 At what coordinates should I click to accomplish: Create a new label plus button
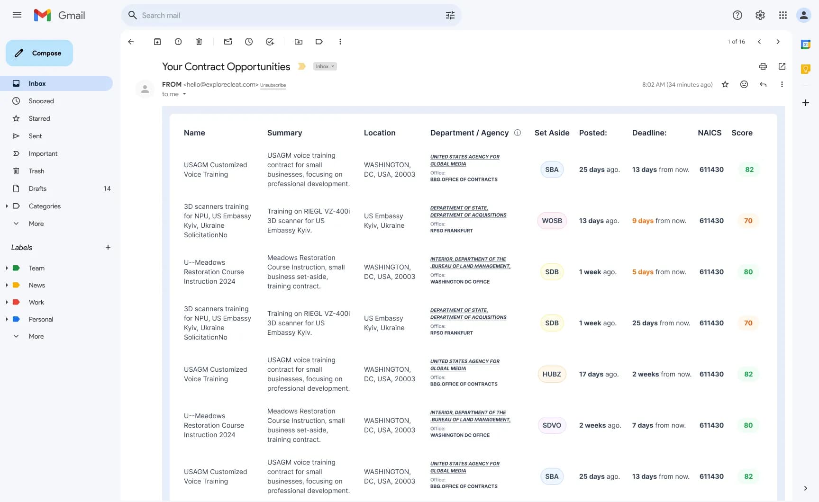(108, 247)
